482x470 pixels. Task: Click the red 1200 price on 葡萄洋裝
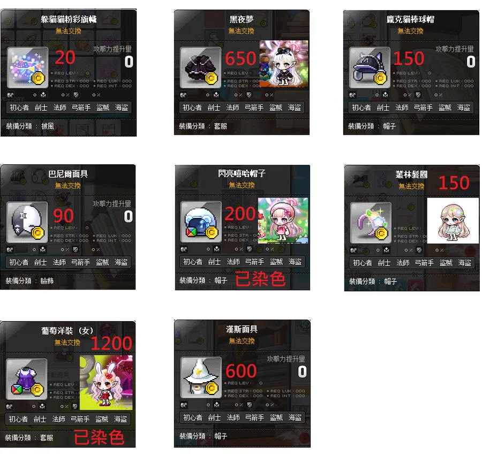point(111,343)
